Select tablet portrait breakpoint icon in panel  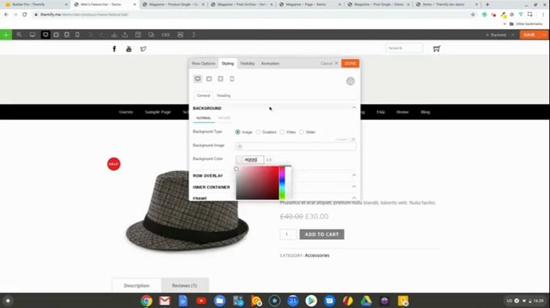click(x=220, y=79)
